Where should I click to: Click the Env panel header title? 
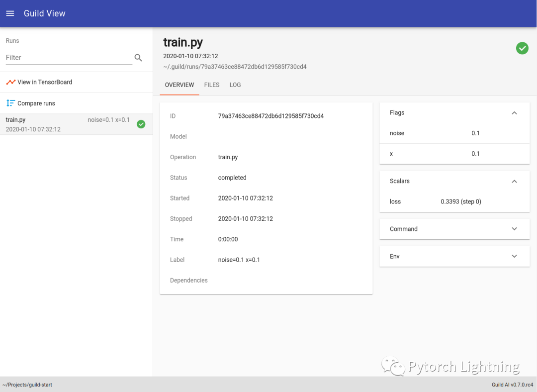click(x=394, y=256)
